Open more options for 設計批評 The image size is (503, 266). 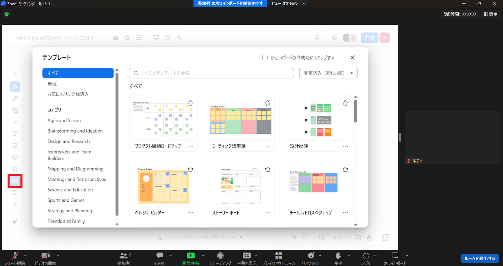(x=345, y=146)
